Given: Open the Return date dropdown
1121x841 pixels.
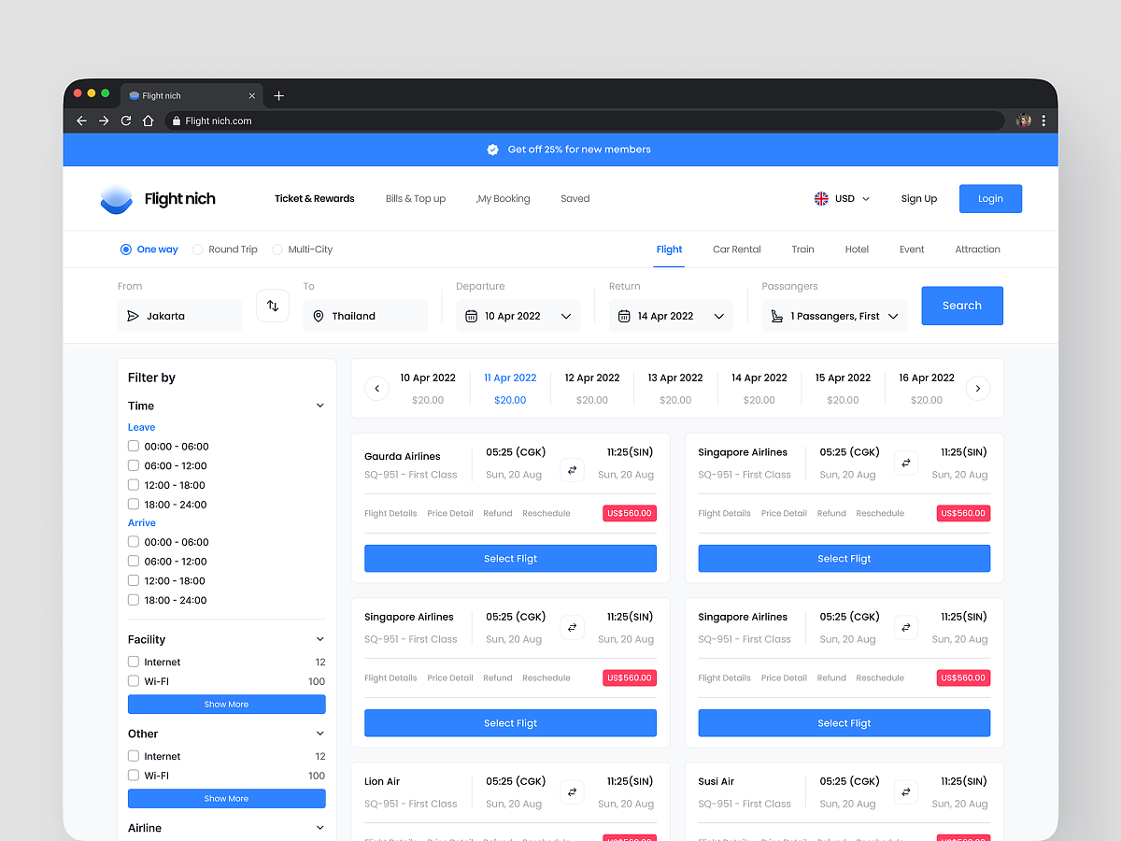Looking at the screenshot, I should pos(719,316).
